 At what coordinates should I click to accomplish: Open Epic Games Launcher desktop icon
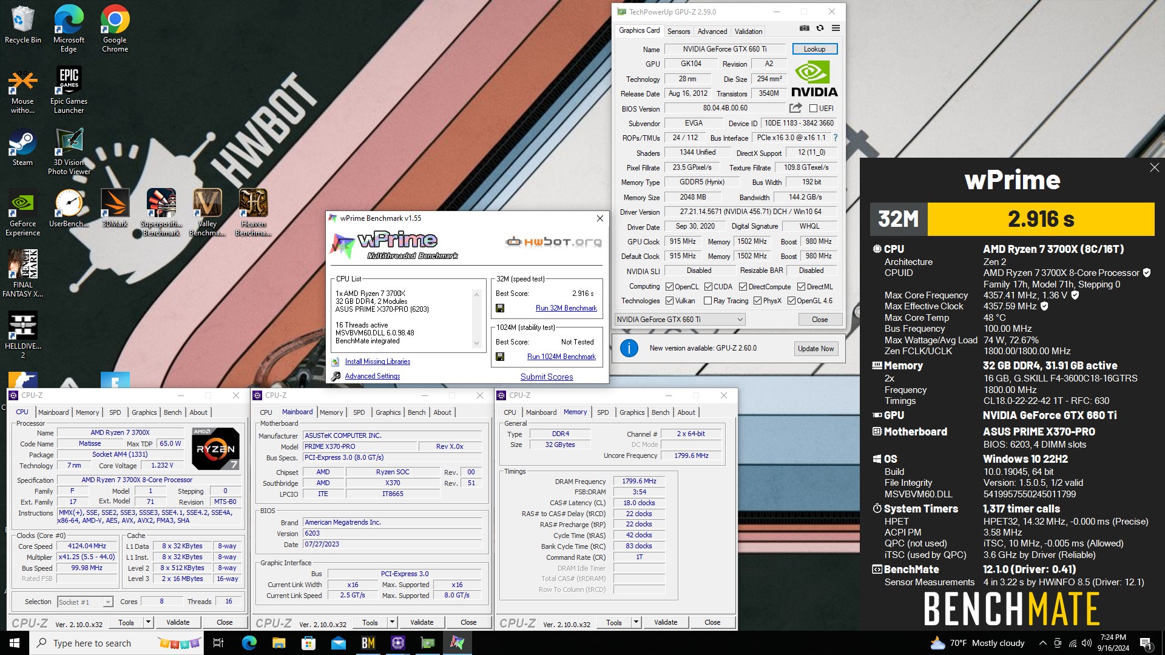[x=69, y=90]
